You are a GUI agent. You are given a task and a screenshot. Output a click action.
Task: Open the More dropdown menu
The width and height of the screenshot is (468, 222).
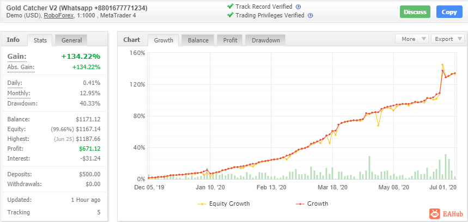point(412,39)
